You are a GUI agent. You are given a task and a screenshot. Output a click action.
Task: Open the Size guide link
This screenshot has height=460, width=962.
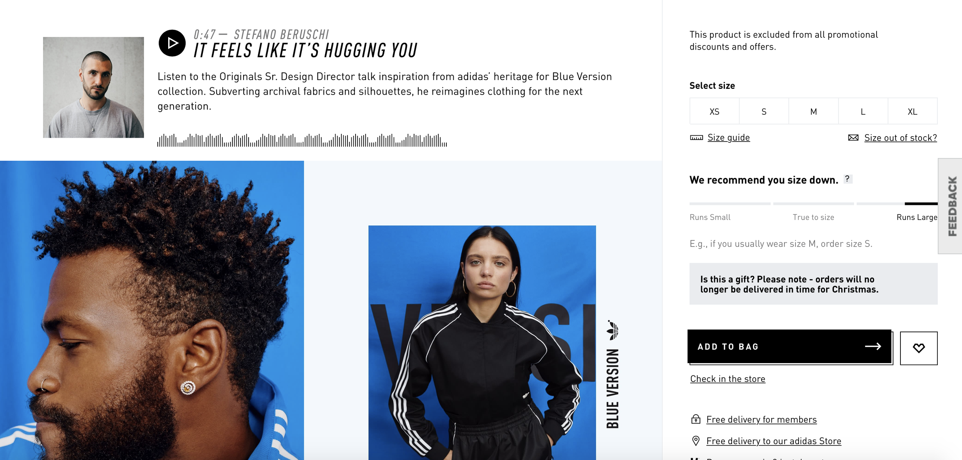point(728,138)
